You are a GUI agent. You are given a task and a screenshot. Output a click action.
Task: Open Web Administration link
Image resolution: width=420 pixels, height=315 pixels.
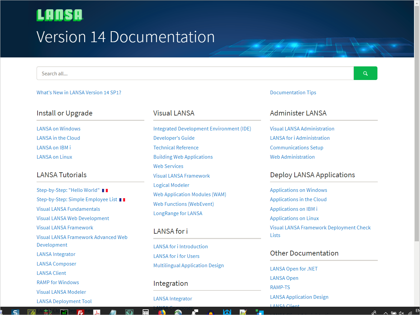pos(292,157)
